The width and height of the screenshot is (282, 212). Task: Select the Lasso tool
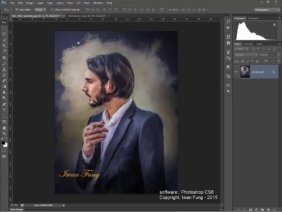pyautogui.click(x=4, y=34)
